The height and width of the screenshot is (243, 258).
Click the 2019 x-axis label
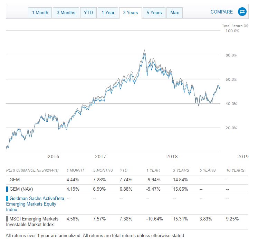[243, 156]
